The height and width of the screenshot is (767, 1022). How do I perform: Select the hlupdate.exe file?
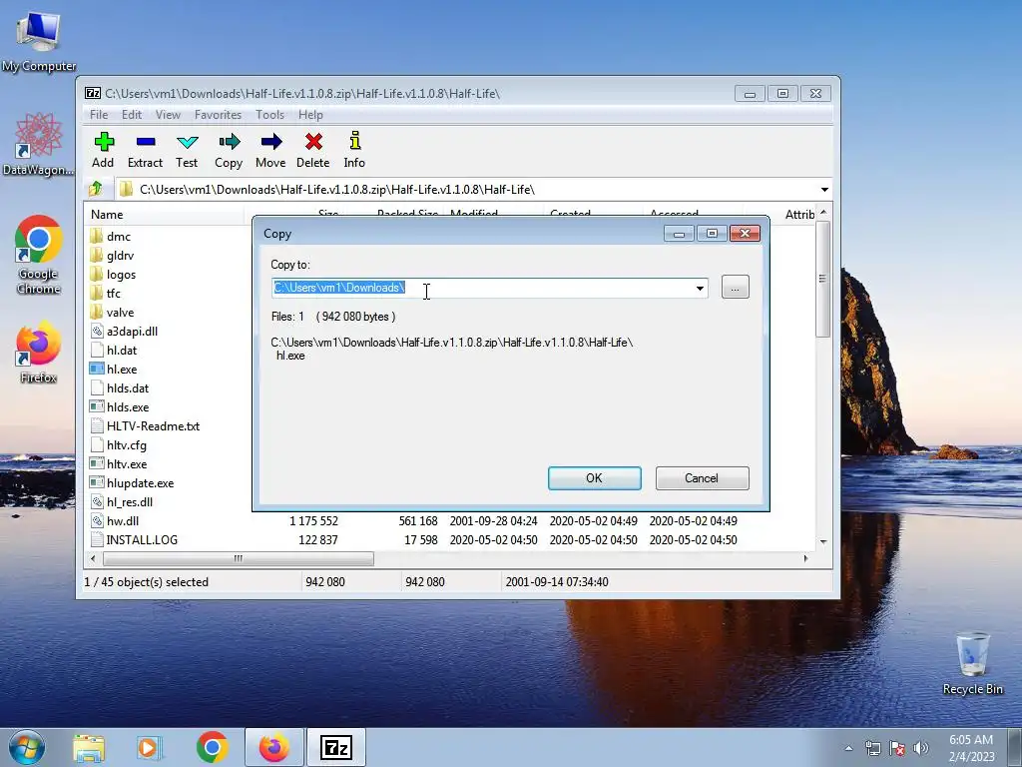point(132,482)
